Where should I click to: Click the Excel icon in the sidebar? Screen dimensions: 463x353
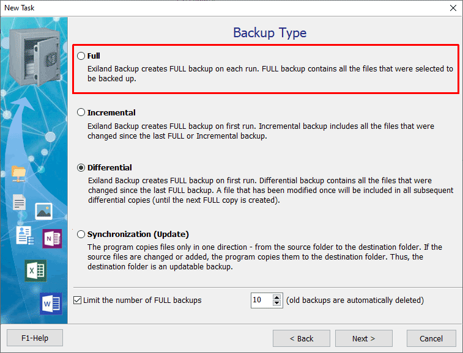[35, 271]
